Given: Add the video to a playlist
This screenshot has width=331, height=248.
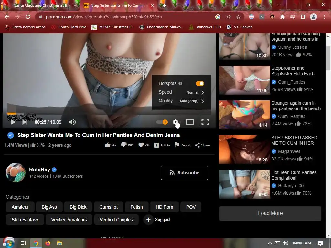Looking at the screenshot, I should click(162, 145).
